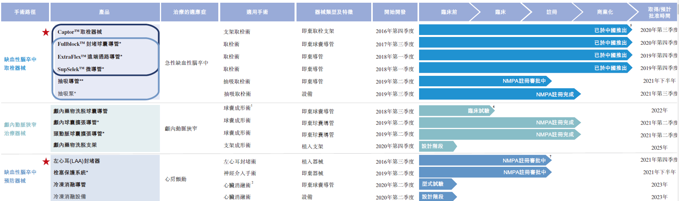Click the 顱內球囊擴張導管* product name
Image resolution: width=679 pixels, height=201 pixels.
76,122
